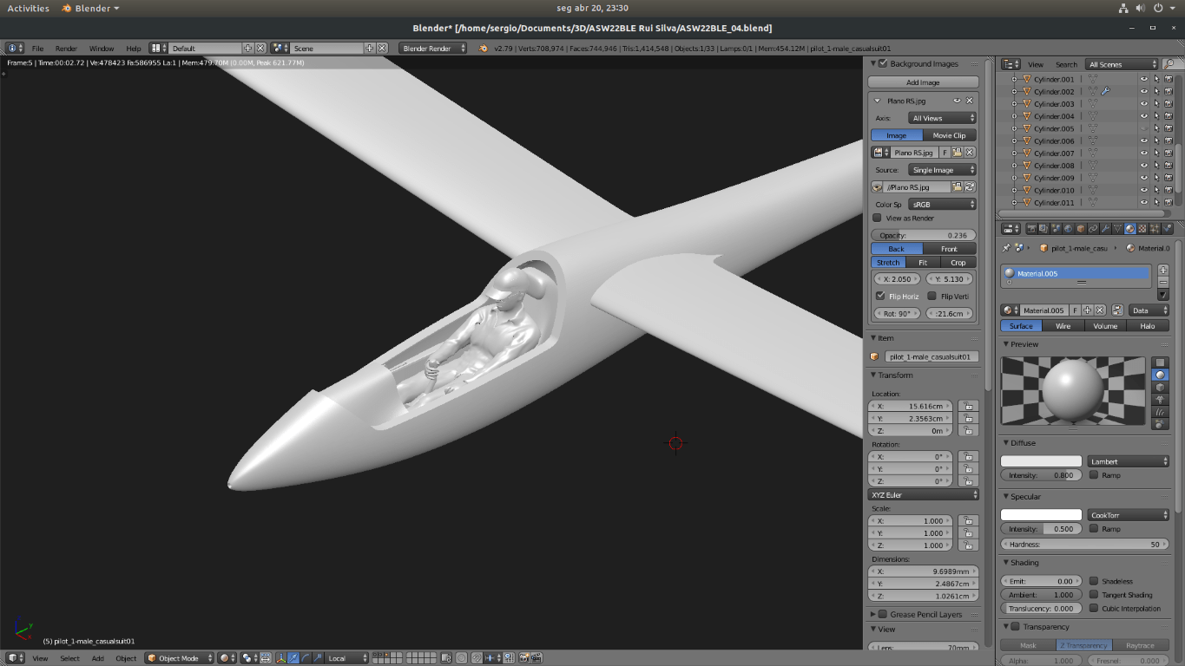Open the Object Mode dropdown
Viewport: 1185px width, 666px height.
point(179,658)
